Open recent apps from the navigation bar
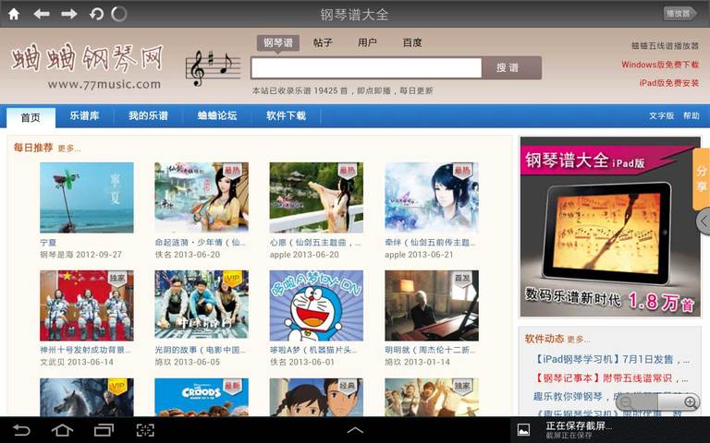 click(104, 430)
